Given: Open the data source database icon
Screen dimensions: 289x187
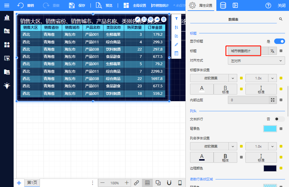Looking at the screenshot, I should pyautogui.click(x=223, y=5).
